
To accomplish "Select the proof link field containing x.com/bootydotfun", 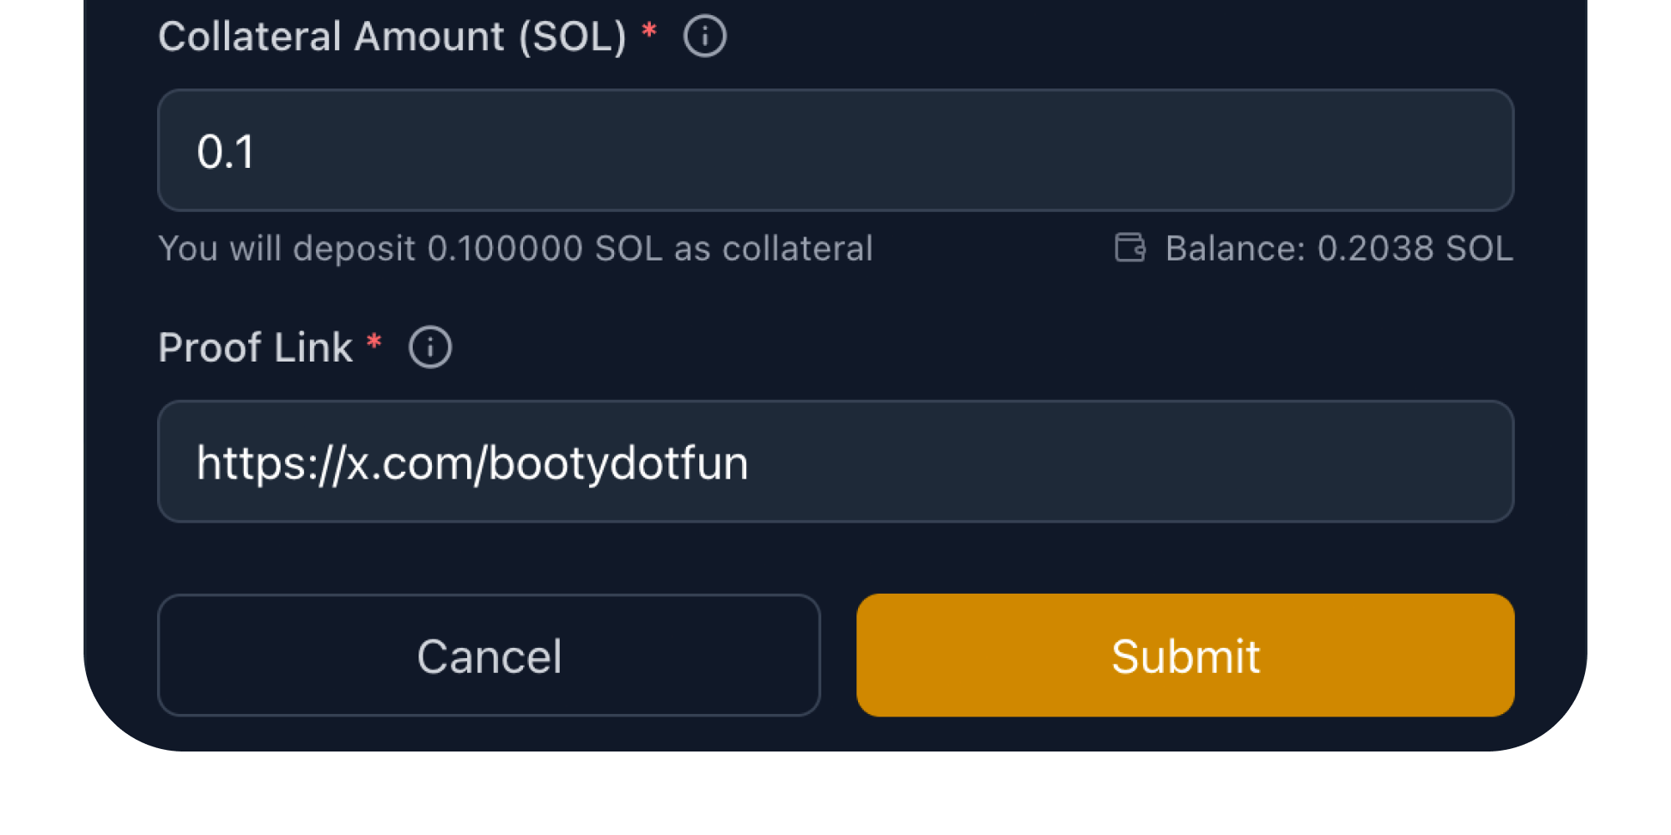I will click(x=835, y=463).
